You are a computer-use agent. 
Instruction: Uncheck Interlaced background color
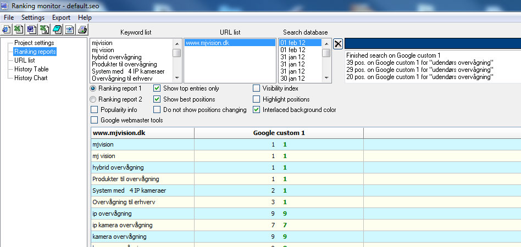point(257,110)
